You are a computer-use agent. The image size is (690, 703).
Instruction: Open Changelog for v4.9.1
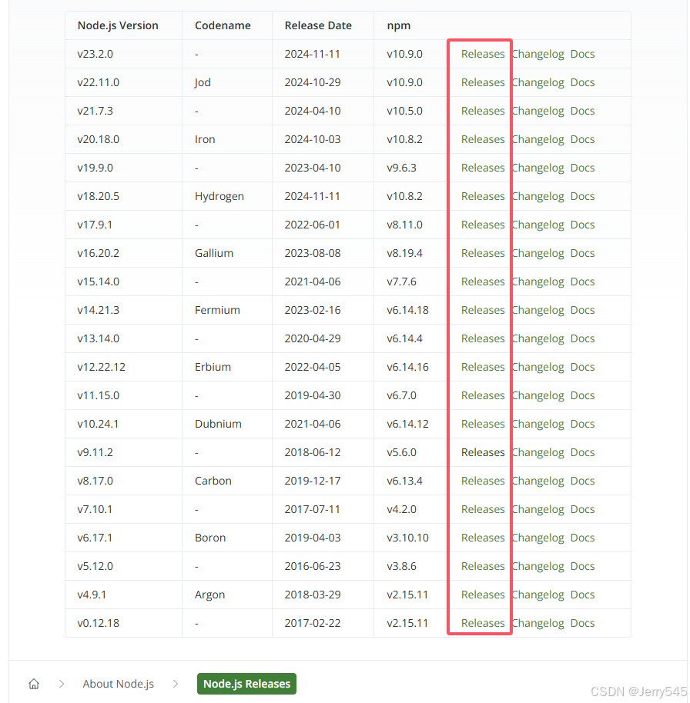click(x=538, y=595)
